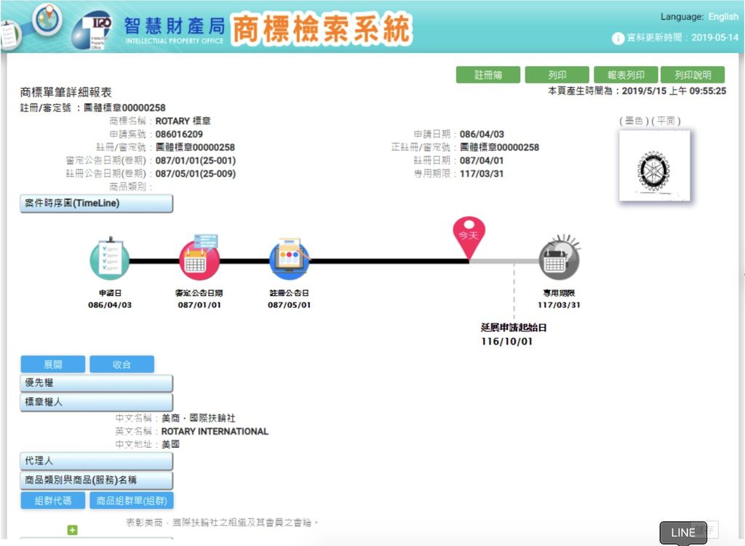This screenshot has width=745, height=546.
Task: Click the 申請日 clipboard timeline icon
Action: (110, 258)
